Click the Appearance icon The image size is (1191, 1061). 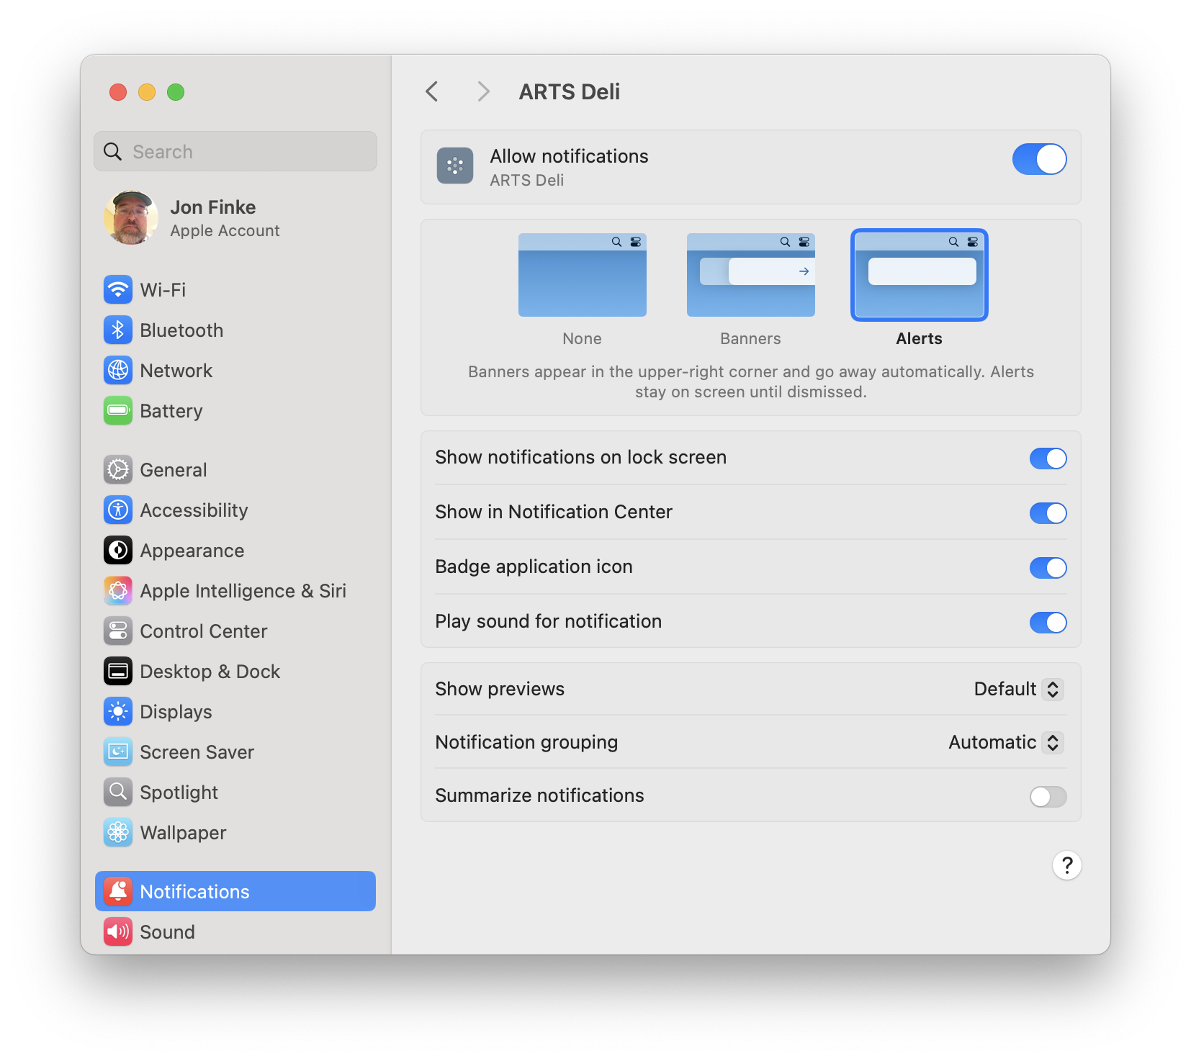pos(118,551)
